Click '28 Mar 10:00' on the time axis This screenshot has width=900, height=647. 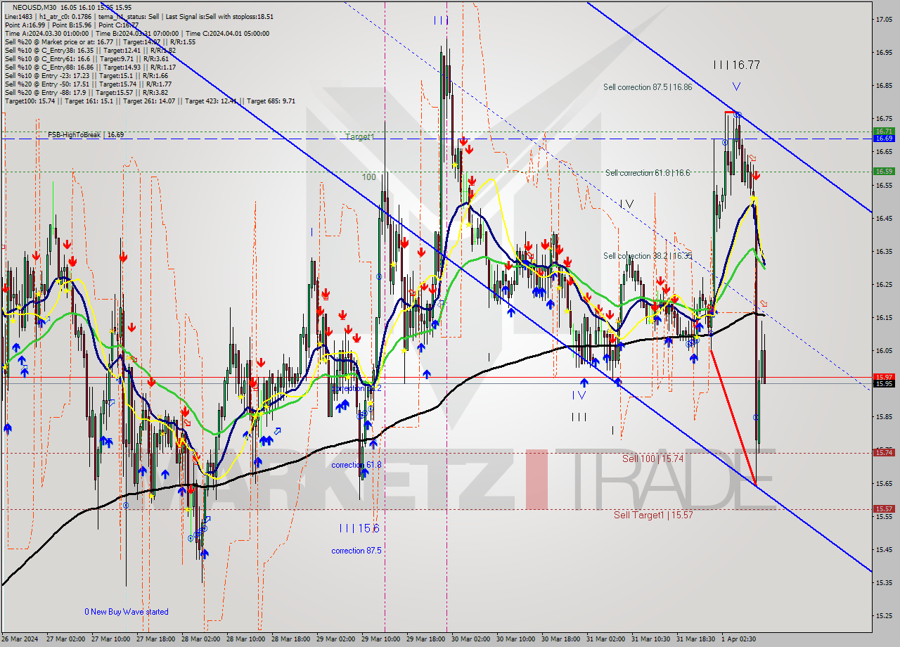pos(245,639)
